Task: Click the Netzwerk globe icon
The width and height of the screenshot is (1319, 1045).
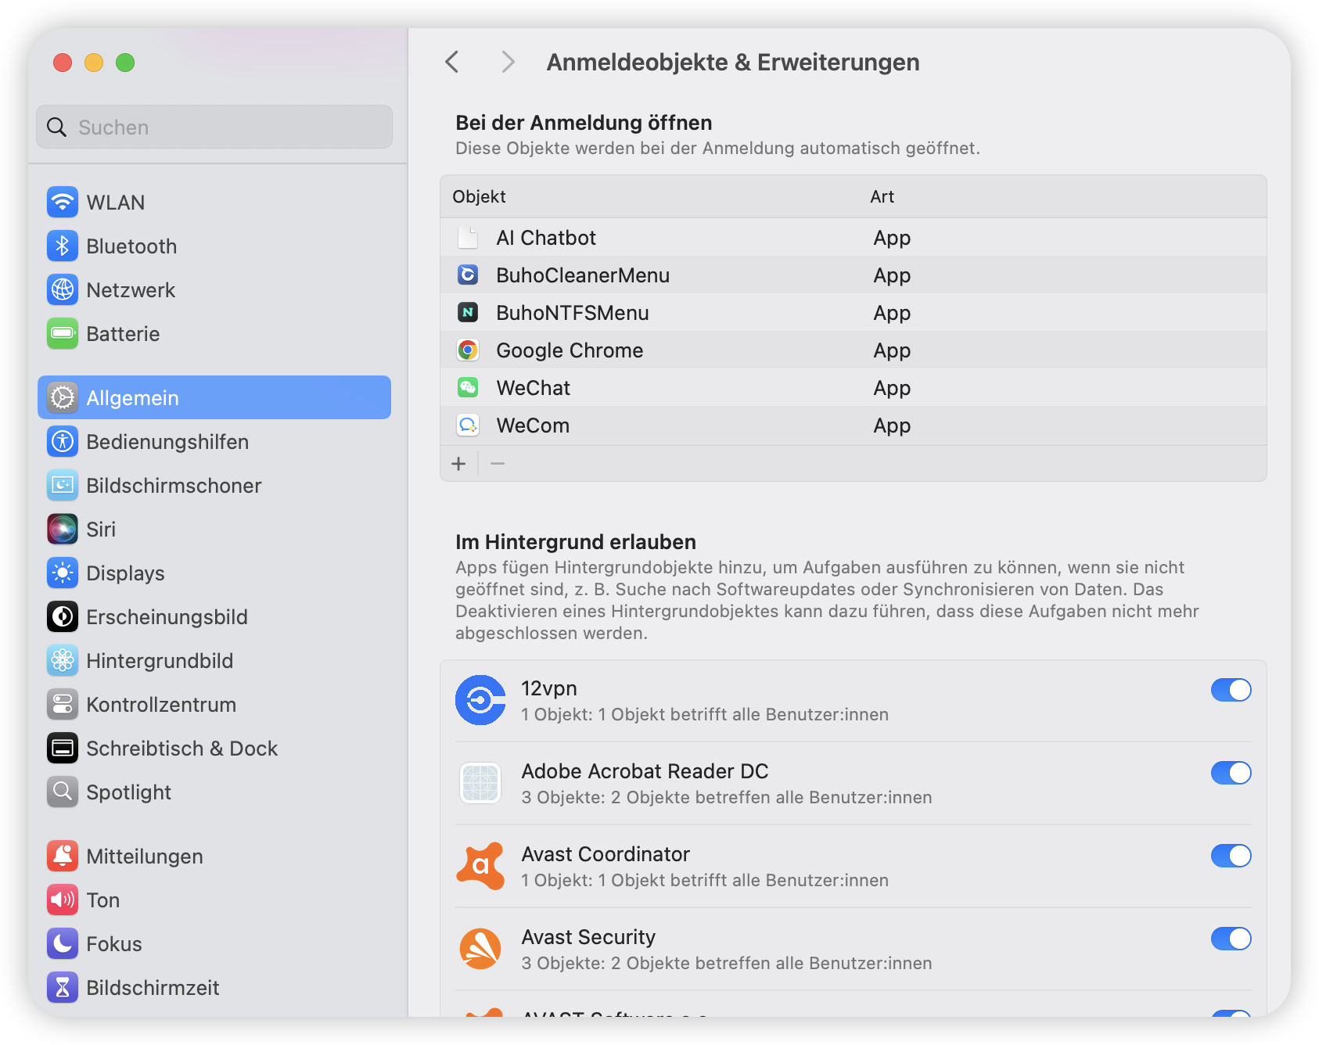Action: tap(63, 289)
